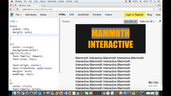The width and height of the screenshot is (171, 96).
Task: Toggle the Output panel tab
Action: (108, 15)
